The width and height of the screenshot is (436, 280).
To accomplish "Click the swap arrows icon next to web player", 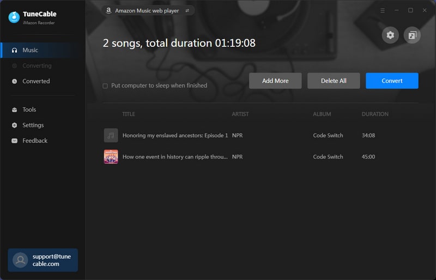I will point(187,10).
